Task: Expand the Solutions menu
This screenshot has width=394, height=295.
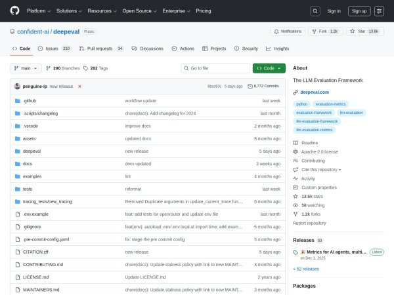Action: 69,11
